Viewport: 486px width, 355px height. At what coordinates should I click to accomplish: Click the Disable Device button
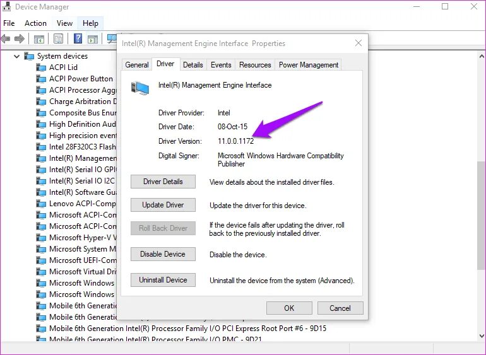(163, 254)
